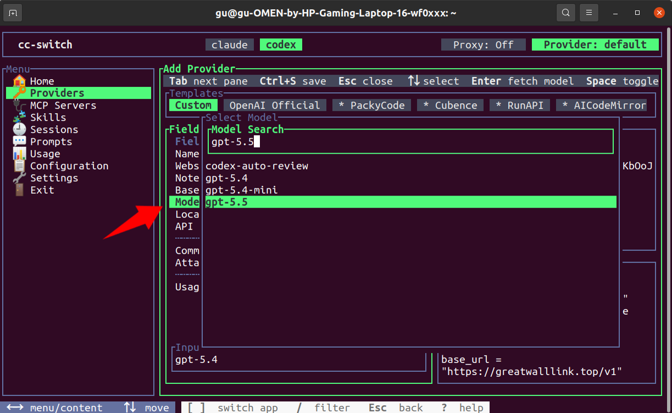Viewport: 672px width, 413px height.
Task: Choose gpt-5.4-mini from model list
Action: point(241,190)
